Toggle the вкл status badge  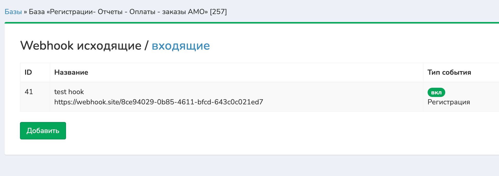(436, 92)
